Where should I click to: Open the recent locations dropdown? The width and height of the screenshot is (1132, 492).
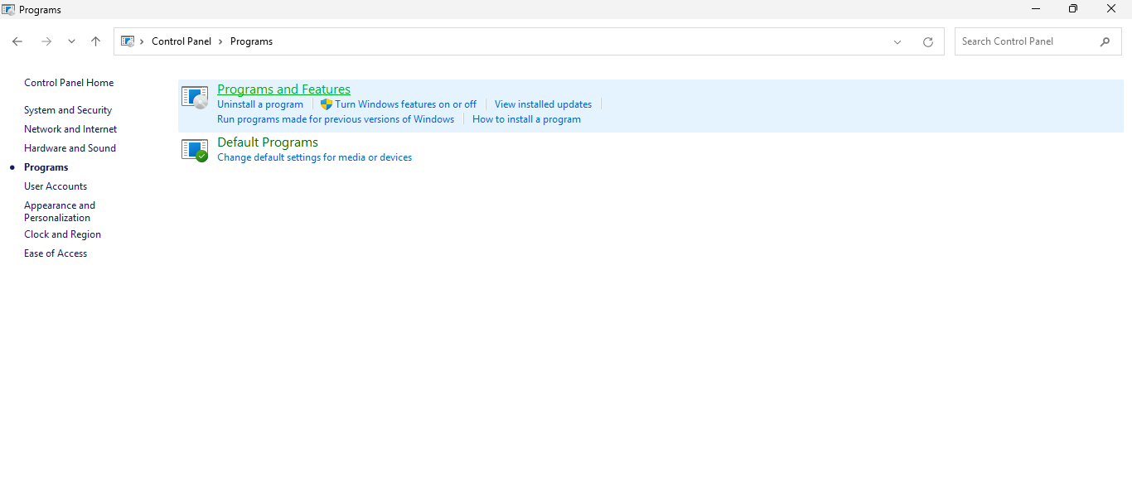(71, 41)
